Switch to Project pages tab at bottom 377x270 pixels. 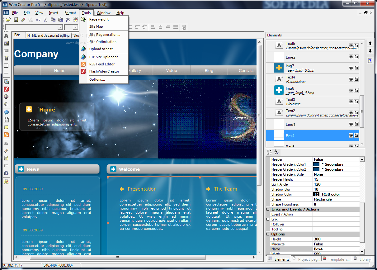pyautogui.click(x=306, y=259)
